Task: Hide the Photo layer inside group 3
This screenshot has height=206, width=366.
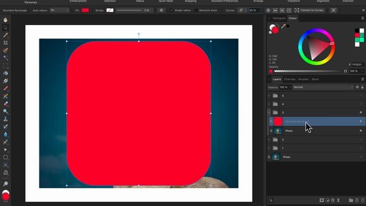Action: (361, 130)
